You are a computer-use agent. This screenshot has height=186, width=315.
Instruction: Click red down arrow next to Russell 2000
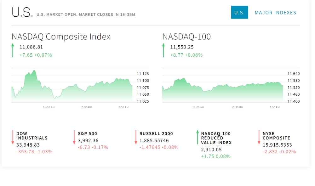pos(136,137)
